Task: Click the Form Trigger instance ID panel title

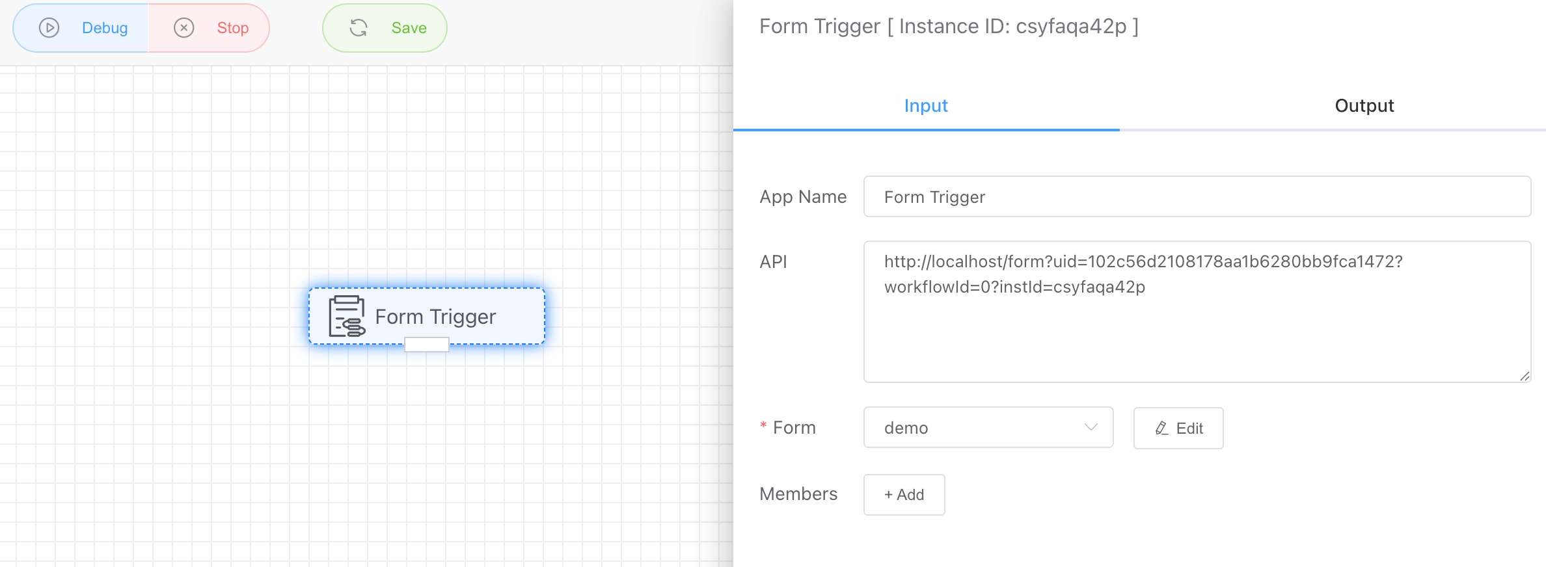Action: click(948, 27)
